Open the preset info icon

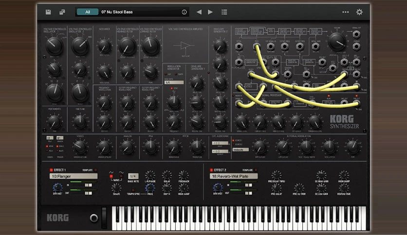(x=184, y=12)
